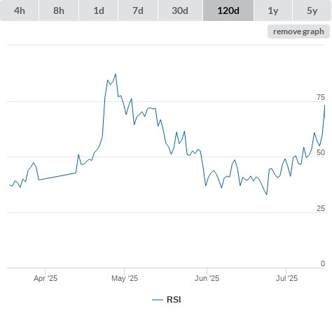Select the 4h time range tab
This screenshot has height=318, width=332.
pos(20,10)
